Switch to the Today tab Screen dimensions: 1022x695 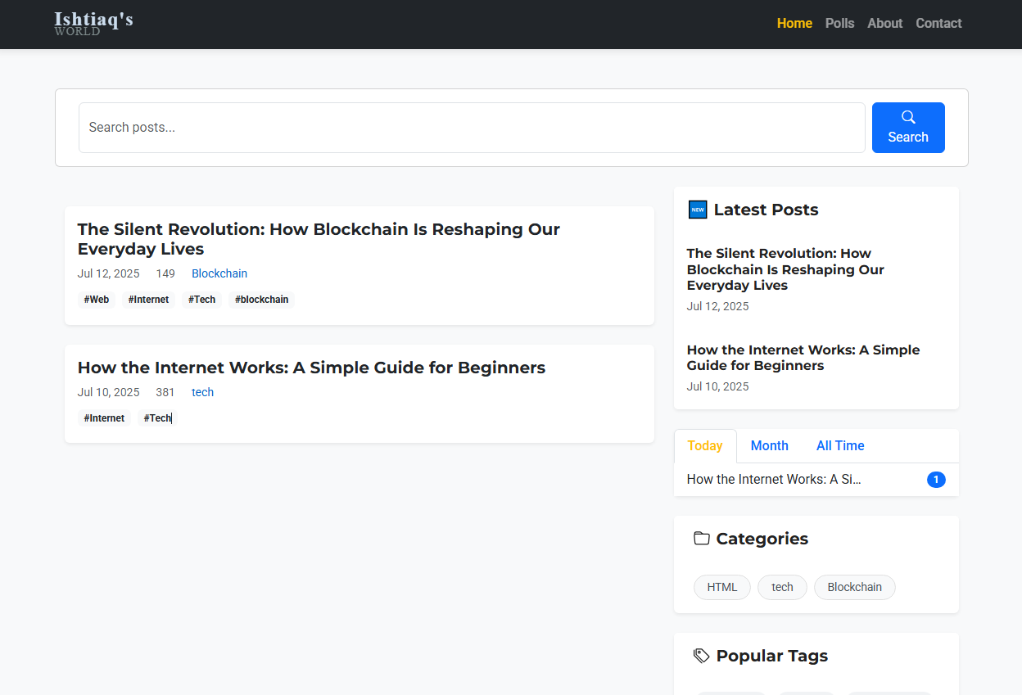click(x=705, y=446)
